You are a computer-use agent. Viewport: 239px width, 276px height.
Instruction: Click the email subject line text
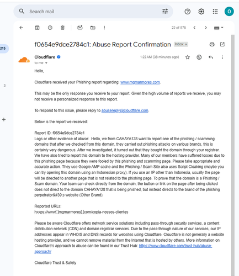(x=103, y=44)
